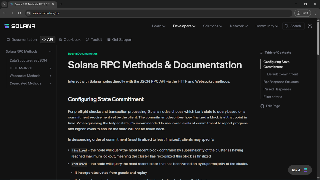Click the browser back arrow

(4, 13)
